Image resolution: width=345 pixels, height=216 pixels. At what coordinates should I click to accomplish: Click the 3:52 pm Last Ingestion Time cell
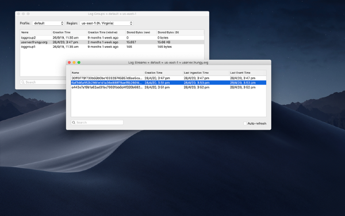click(197, 88)
